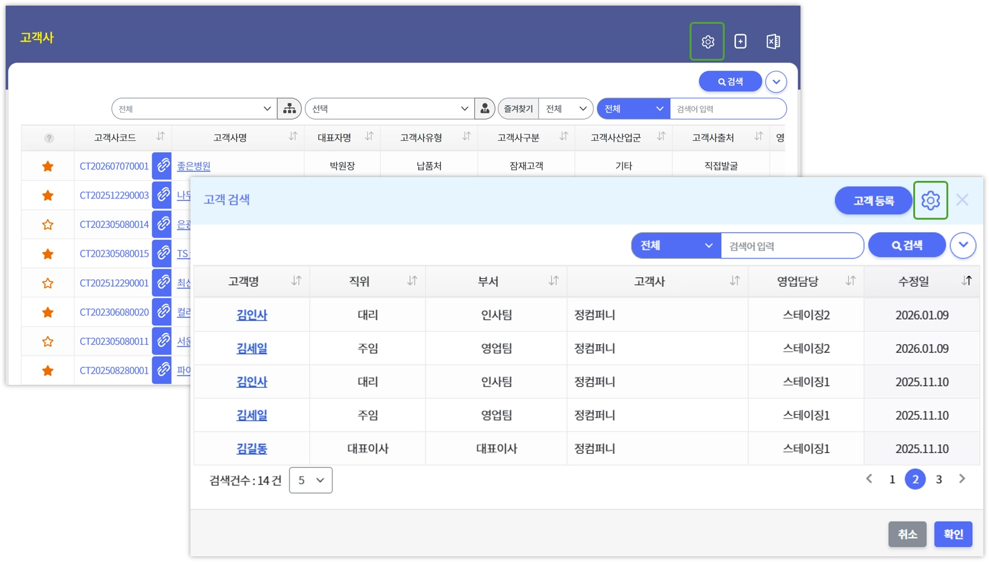Open the person picker icon
The width and height of the screenshot is (989, 562).
click(485, 108)
